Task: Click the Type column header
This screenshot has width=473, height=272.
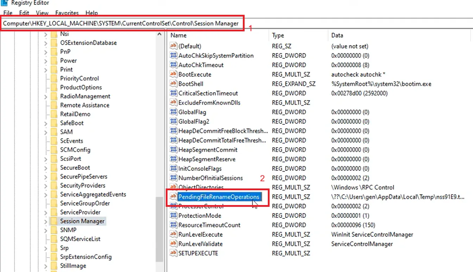Action: click(x=278, y=35)
